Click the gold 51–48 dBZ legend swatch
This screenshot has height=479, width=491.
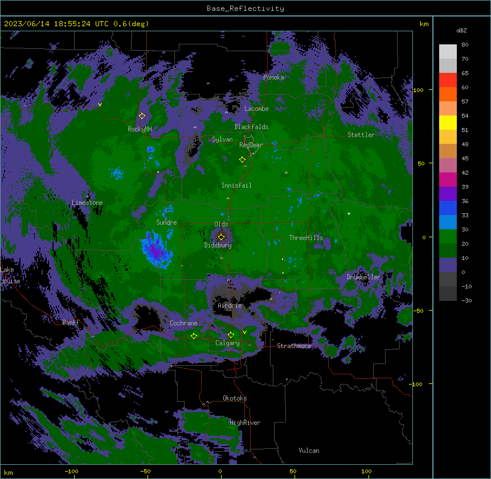448,137
